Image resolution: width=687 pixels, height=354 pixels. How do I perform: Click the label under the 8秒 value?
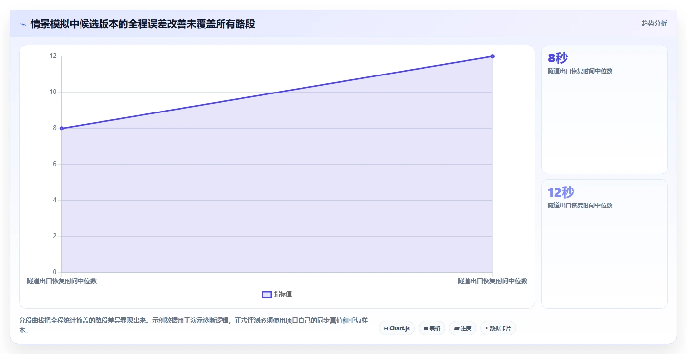click(580, 71)
